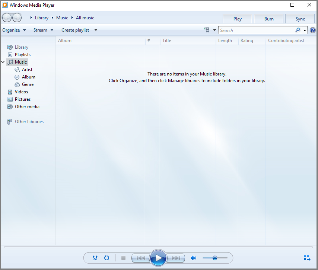The image size is (318, 270).
Task: Go to the previous track
Action: click(x=141, y=258)
